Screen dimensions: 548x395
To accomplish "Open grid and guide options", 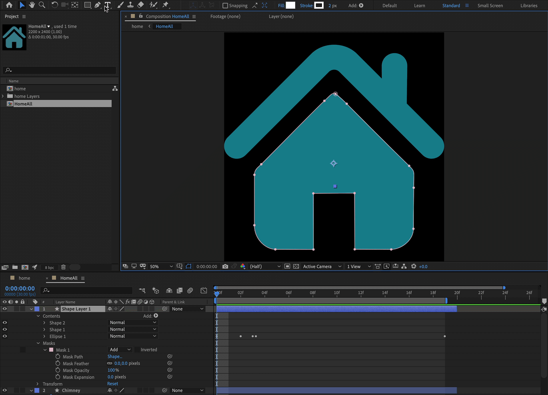I will [x=180, y=266].
